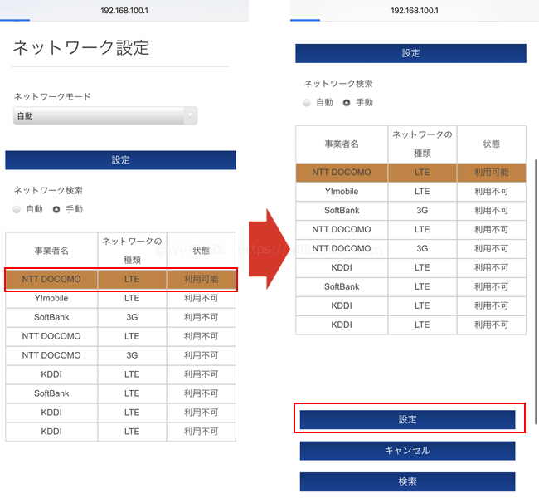Click the vertical scrollbar in right screen
Screen dimensions: 539x498
click(536, 292)
